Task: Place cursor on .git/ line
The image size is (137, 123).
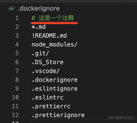Action: click(x=40, y=54)
